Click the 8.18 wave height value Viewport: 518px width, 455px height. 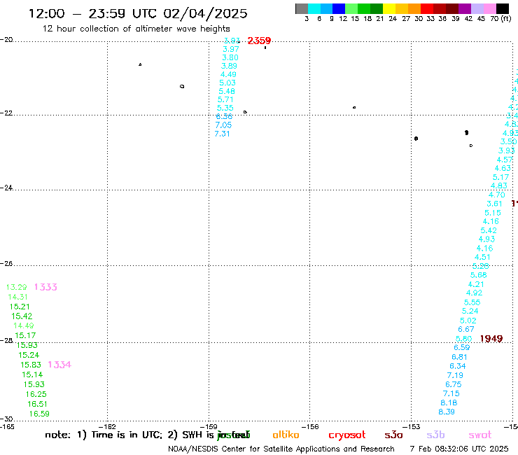coord(449,402)
